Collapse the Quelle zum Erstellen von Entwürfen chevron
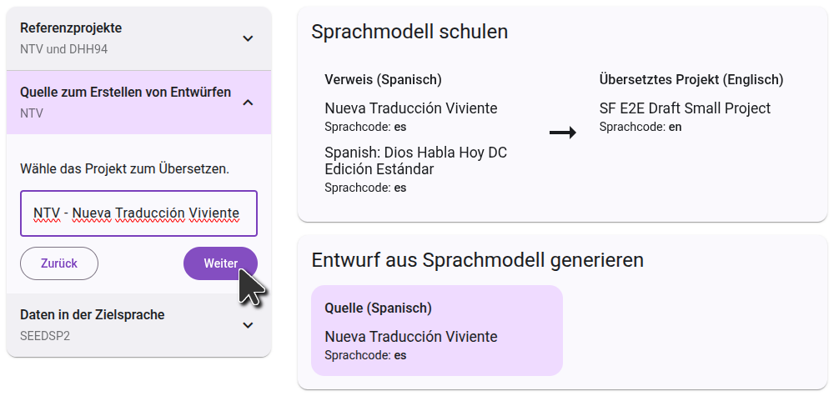 click(x=247, y=102)
